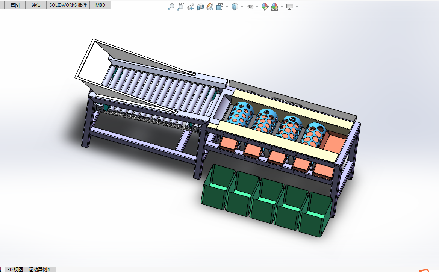Expand the View Orientation dropdown arrow

coord(227,7)
